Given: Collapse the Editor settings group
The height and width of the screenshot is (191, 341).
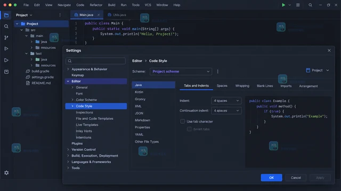Looking at the screenshot, I should pyautogui.click(x=68, y=81).
